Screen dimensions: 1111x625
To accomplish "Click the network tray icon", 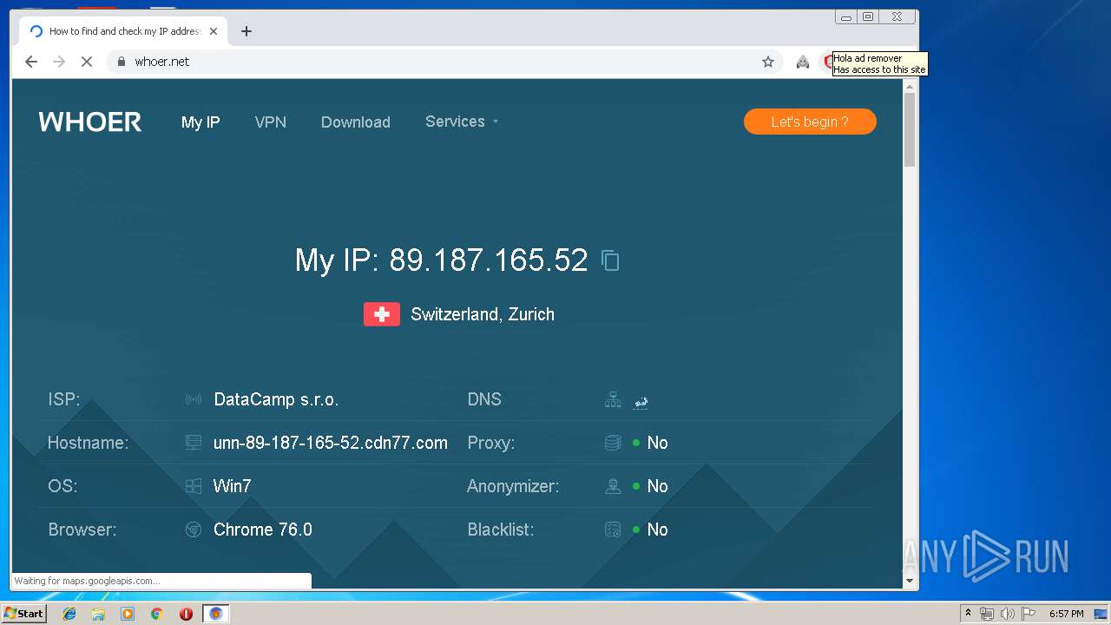I will (987, 614).
